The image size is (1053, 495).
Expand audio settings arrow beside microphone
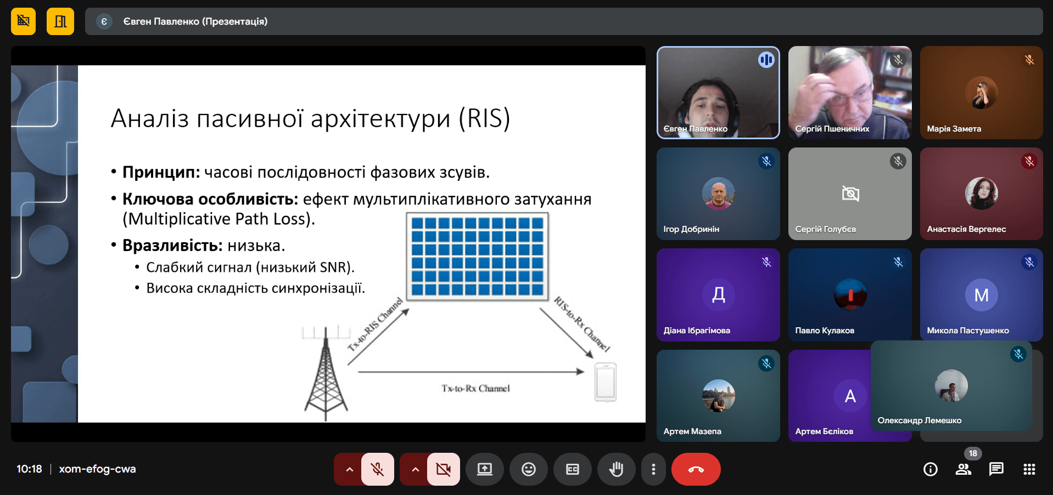(x=349, y=469)
